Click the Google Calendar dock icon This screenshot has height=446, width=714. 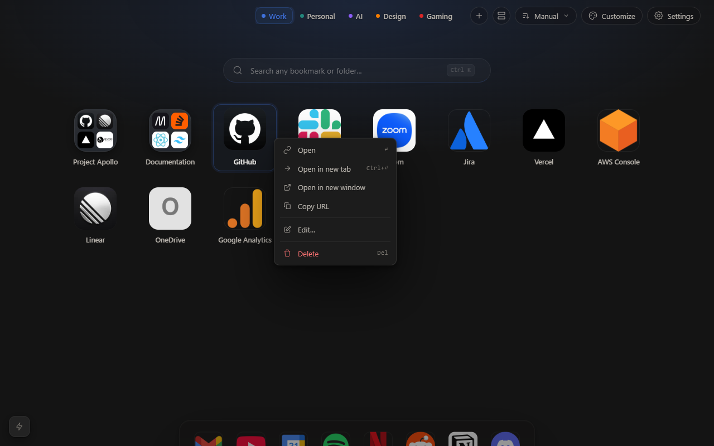[x=293, y=439]
